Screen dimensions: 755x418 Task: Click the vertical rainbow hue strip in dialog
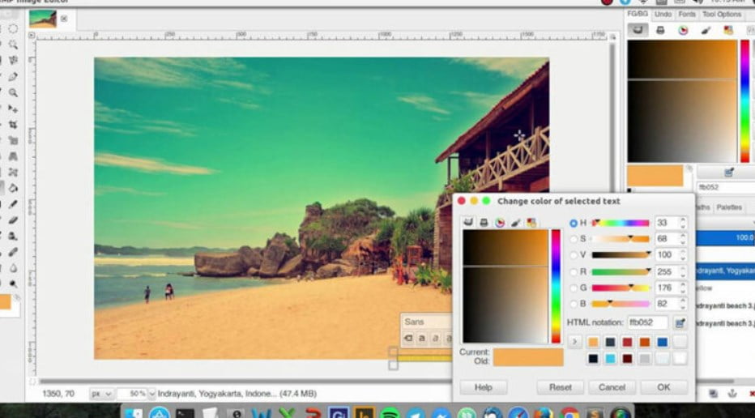pyautogui.click(x=556, y=286)
